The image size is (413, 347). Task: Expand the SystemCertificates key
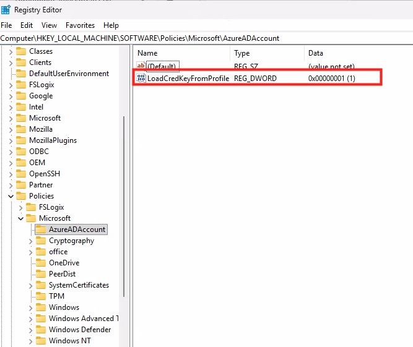30,285
